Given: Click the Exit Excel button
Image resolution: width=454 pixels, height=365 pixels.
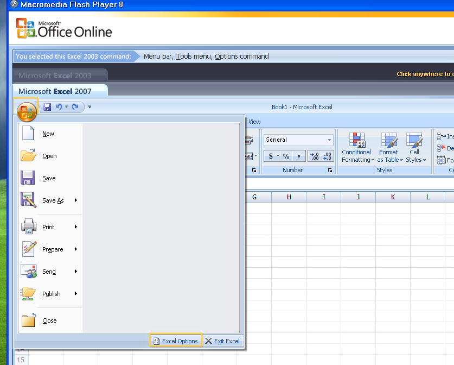Looking at the screenshot, I should click(x=222, y=341).
